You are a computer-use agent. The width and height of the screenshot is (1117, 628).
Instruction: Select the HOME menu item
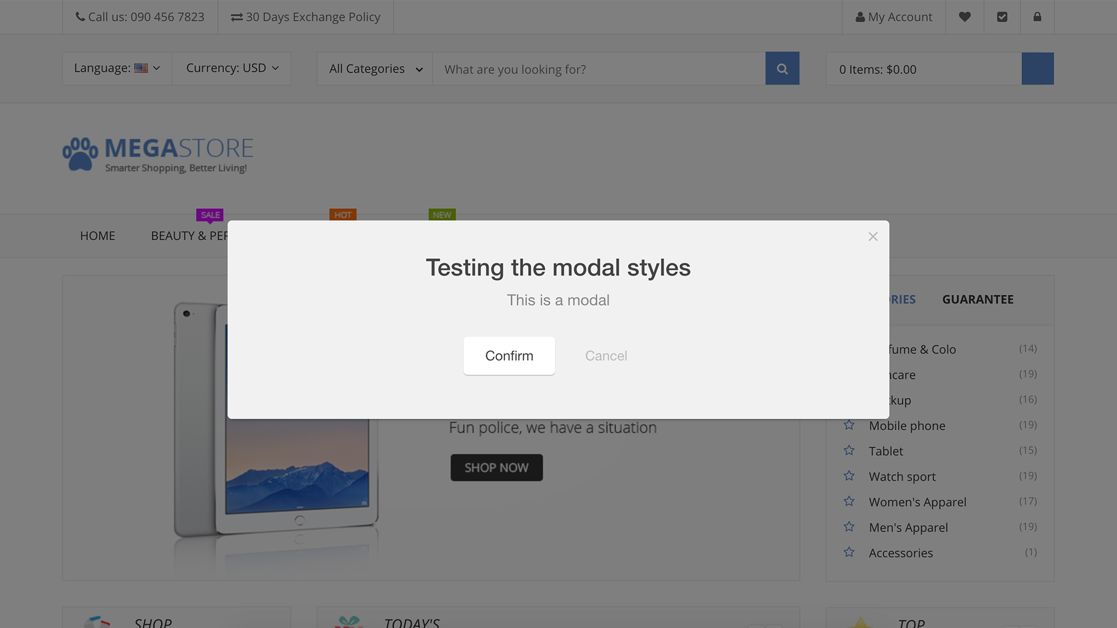97,235
